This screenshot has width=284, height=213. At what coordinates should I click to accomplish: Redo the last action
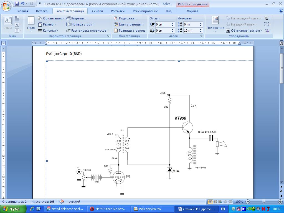tap(32, 4)
